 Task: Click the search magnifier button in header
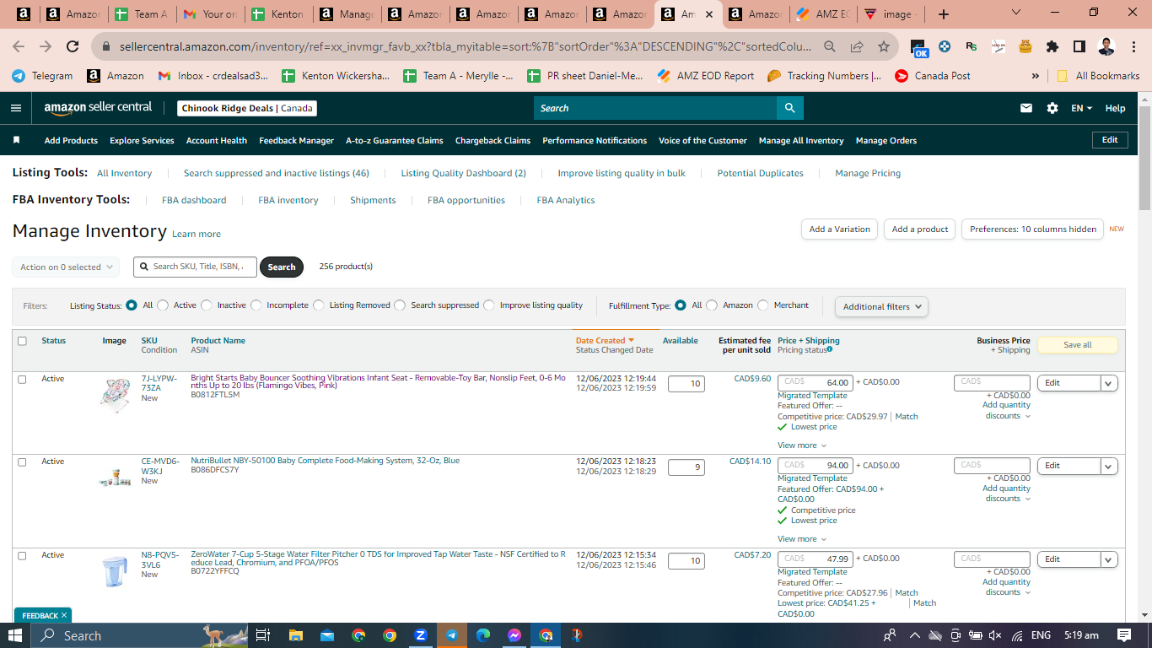coord(789,108)
